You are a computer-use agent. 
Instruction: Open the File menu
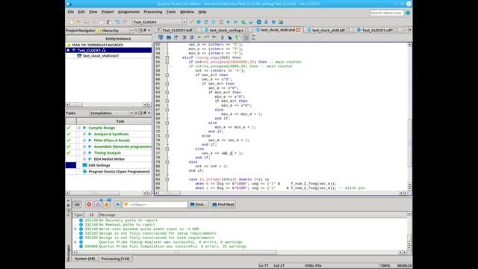point(71,12)
